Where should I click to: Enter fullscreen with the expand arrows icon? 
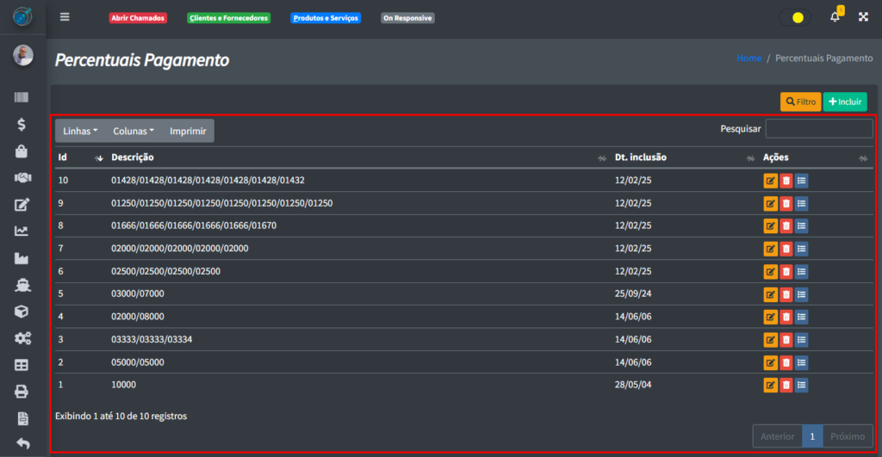[863, 17]
